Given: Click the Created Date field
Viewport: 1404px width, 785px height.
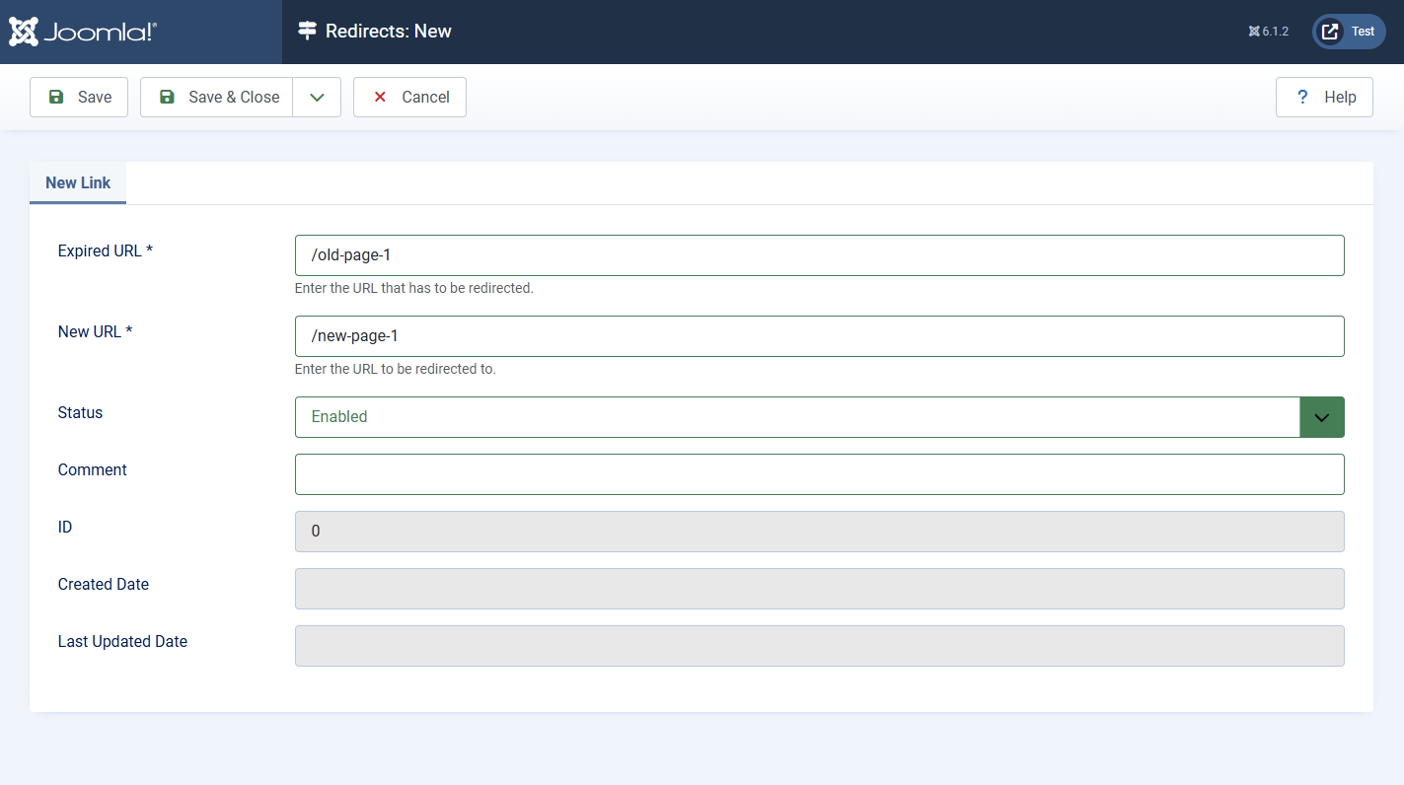Looking at the screenshot, I should click(820, 589).
